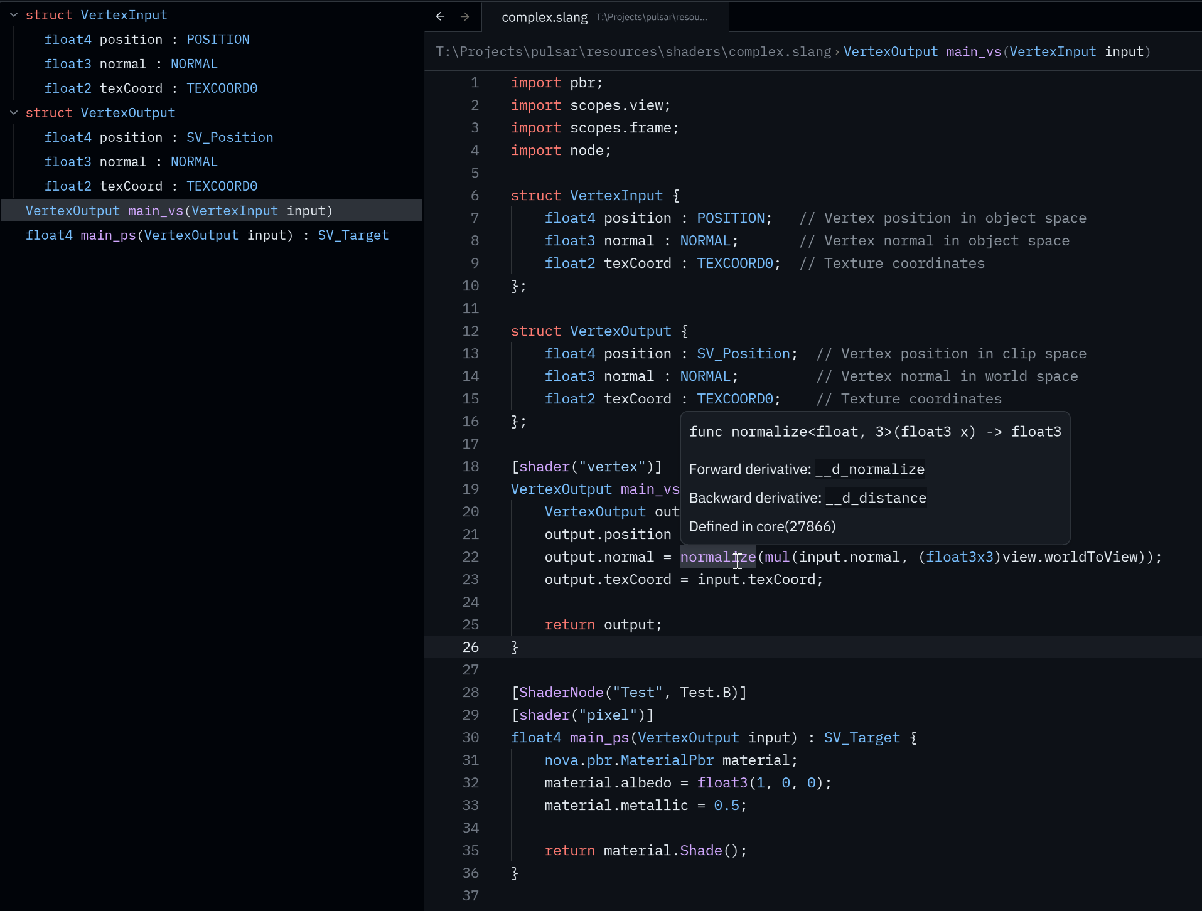This screenshot has height=911, width=1202.
Task: Select main_ps function in outline
Action: pos(212,235)
